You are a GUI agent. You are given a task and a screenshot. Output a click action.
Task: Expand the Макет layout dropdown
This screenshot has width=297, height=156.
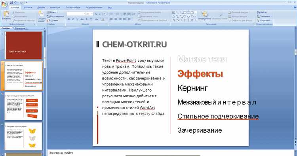[53, 12]
